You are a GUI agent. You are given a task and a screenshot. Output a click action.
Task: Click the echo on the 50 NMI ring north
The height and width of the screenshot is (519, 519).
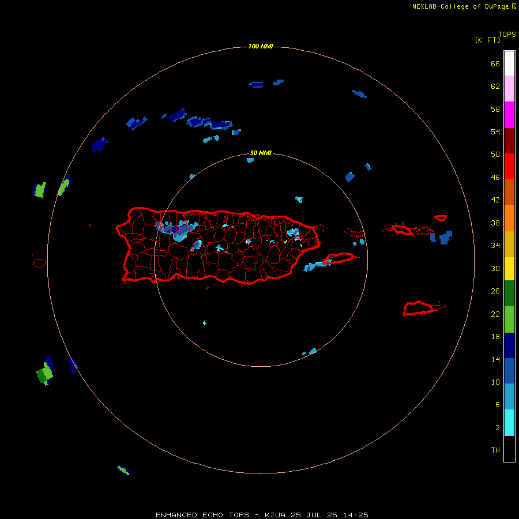pyautogui.click(x=250, y=160)
